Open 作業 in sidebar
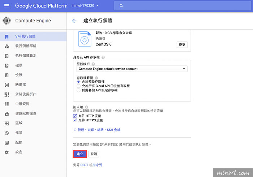This screenshot has height=177, width=253. [x=33, y=133]
